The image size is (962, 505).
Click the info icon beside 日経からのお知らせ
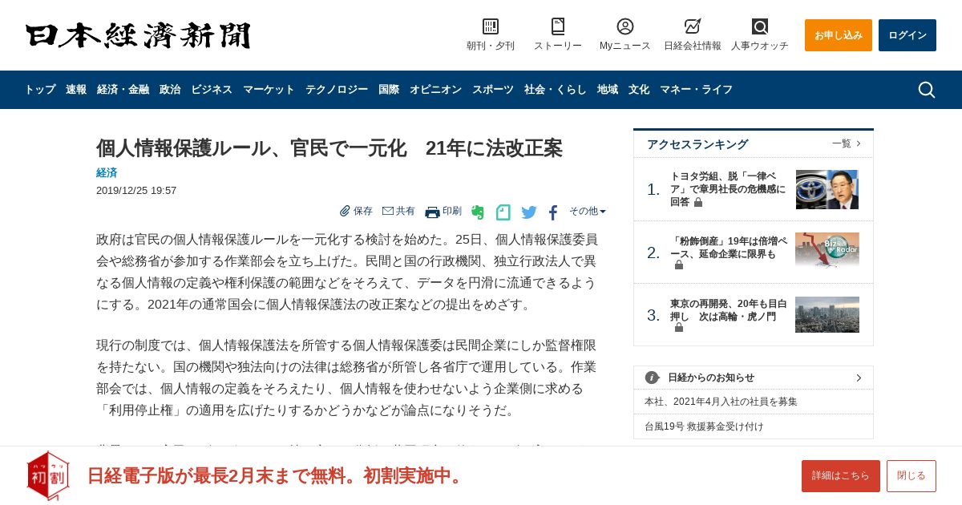tap(652, 378)
